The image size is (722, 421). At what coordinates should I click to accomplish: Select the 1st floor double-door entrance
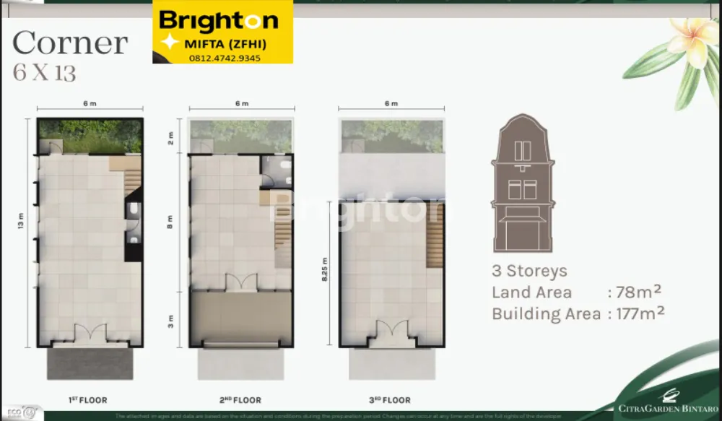[x=90, y=334]
